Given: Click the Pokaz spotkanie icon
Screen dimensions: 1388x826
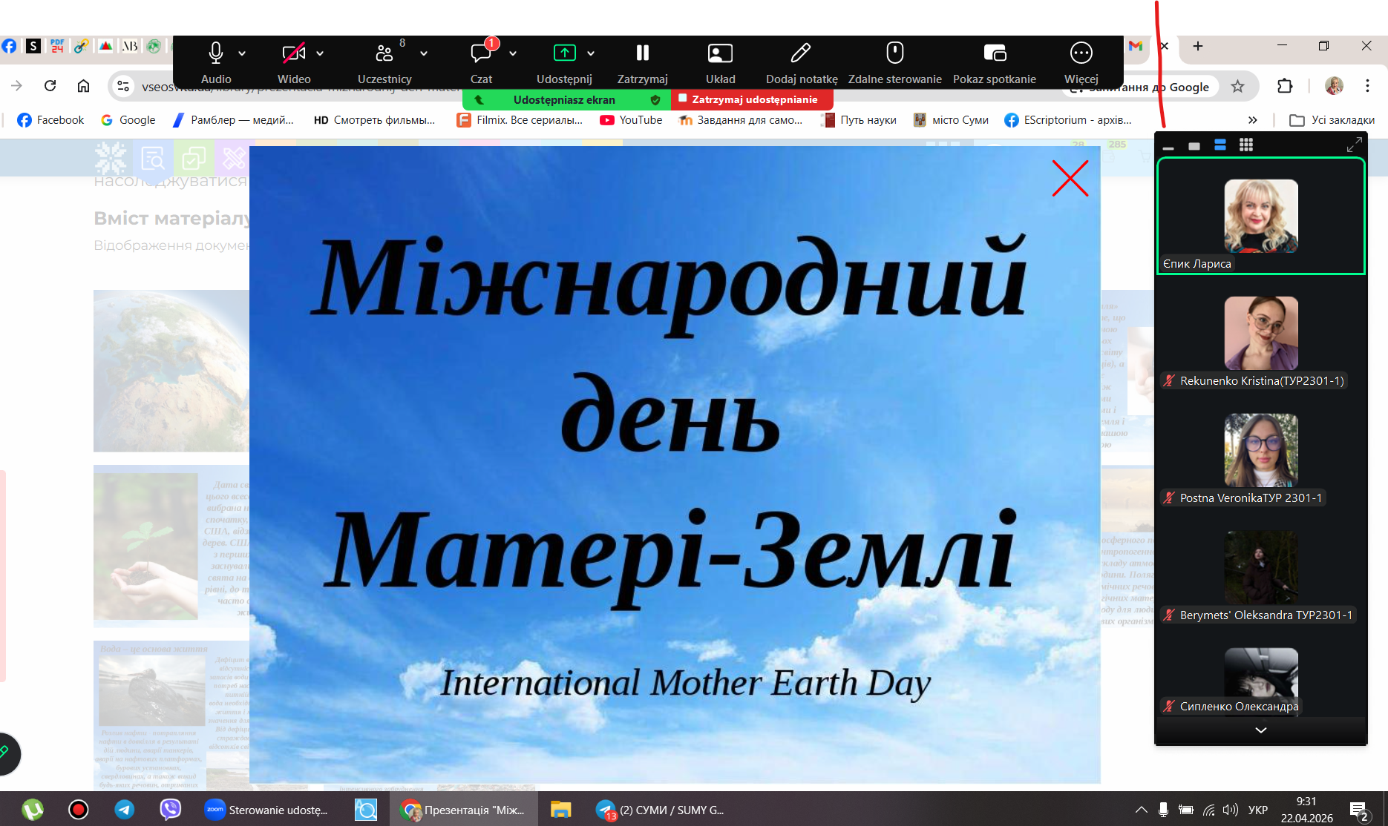Looking at the screenshot, I should pos(994,53).
